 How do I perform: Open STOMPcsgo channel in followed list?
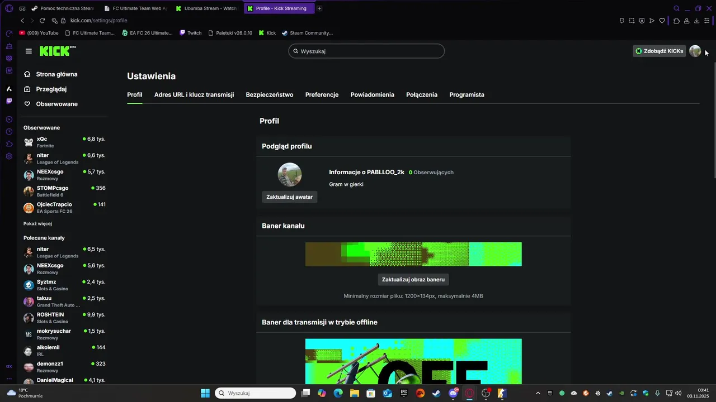coord(64,191)
